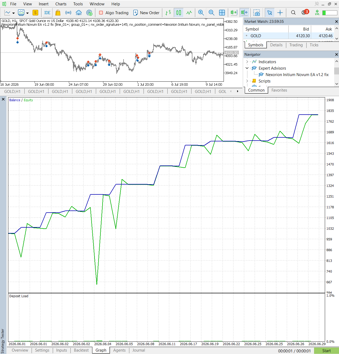Close the Navigator panel
Screen dimensions: 339x354
(x=337, y=54)
